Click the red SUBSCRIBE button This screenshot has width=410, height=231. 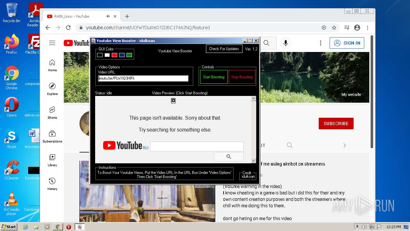[336, 124]
